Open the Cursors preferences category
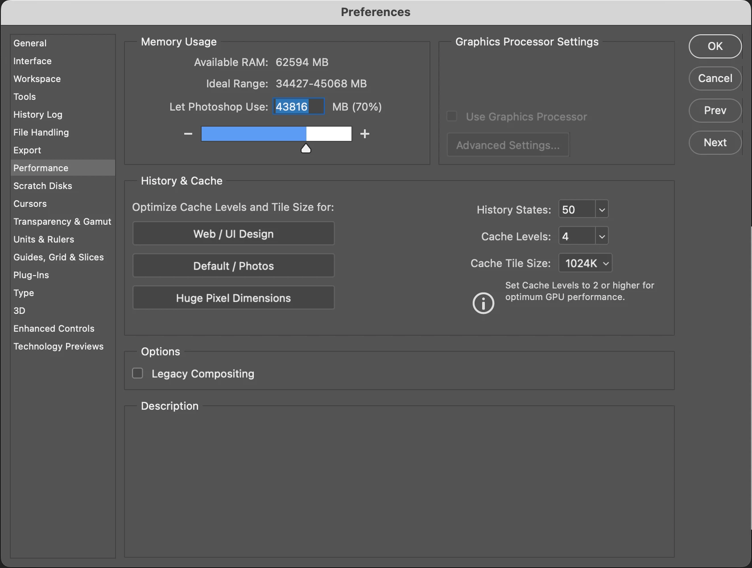Viewport: 752px width, 568px height. click(62, 204)
